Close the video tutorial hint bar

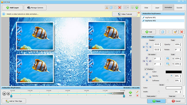(139, 13)
